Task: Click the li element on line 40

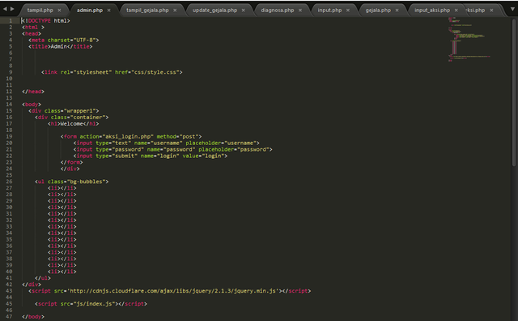Action: coord(62,272)
